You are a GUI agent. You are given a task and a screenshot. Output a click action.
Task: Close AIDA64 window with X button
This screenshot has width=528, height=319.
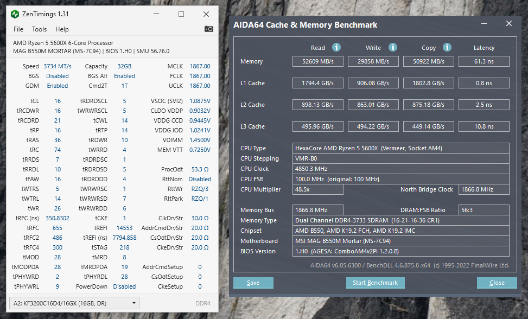[x=509, y=23]
